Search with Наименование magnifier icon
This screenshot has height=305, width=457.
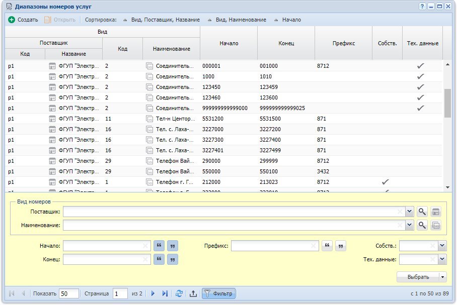[422, 225]
